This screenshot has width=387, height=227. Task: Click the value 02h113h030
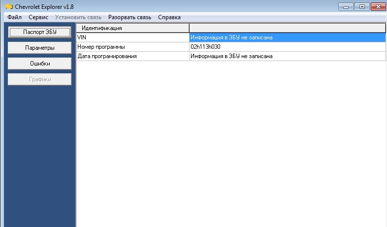point(205,47)
